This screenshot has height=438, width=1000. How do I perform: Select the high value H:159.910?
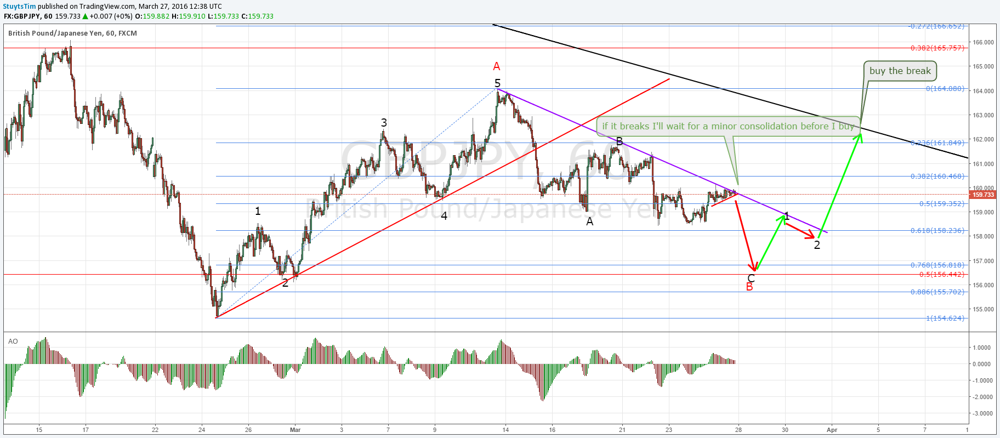[x=189, y=16]
